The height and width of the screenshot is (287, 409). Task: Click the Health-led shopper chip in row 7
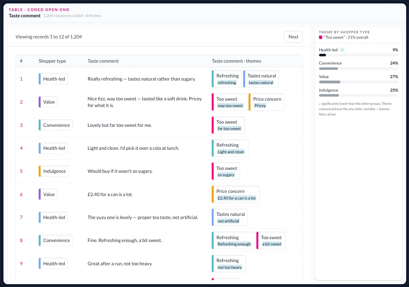point(53,217)
